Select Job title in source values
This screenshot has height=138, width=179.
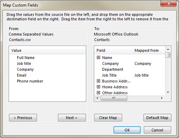pos(24,63)
